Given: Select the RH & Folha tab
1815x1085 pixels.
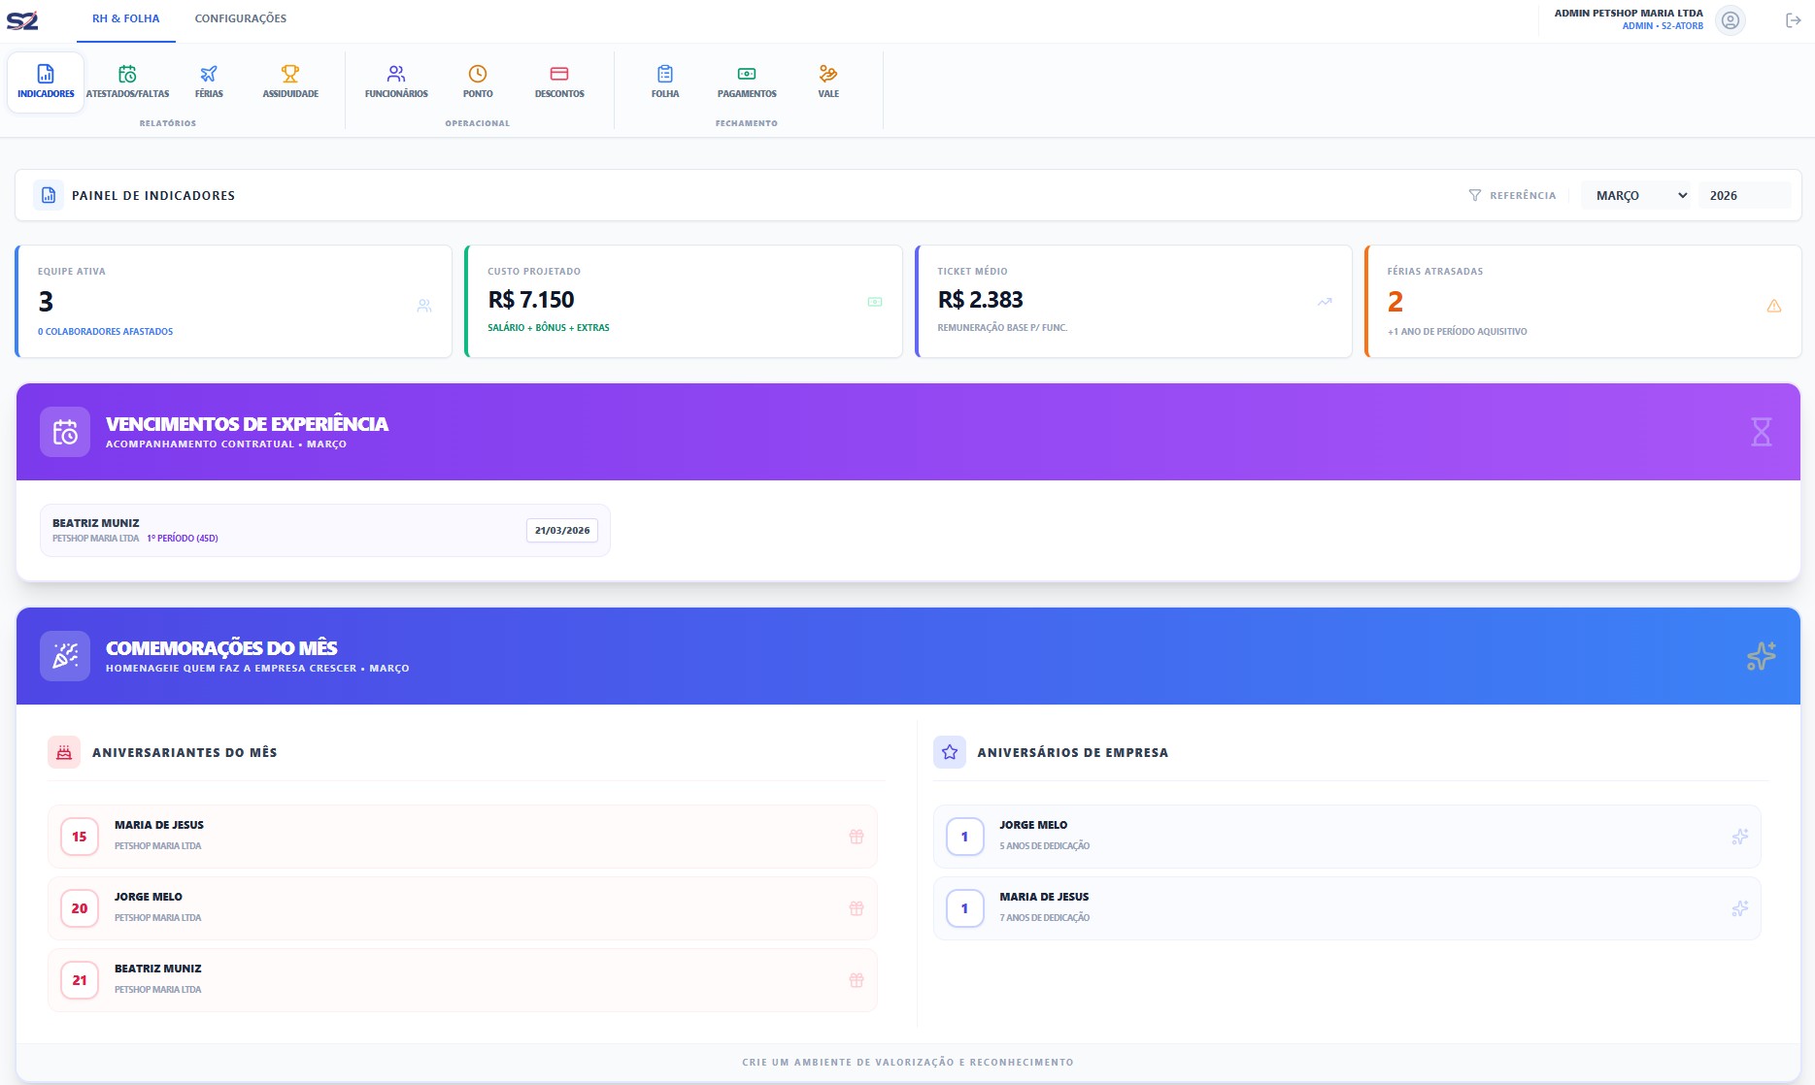Looking at the screenshot, I should pyautogui.click(x=126, y=18).
